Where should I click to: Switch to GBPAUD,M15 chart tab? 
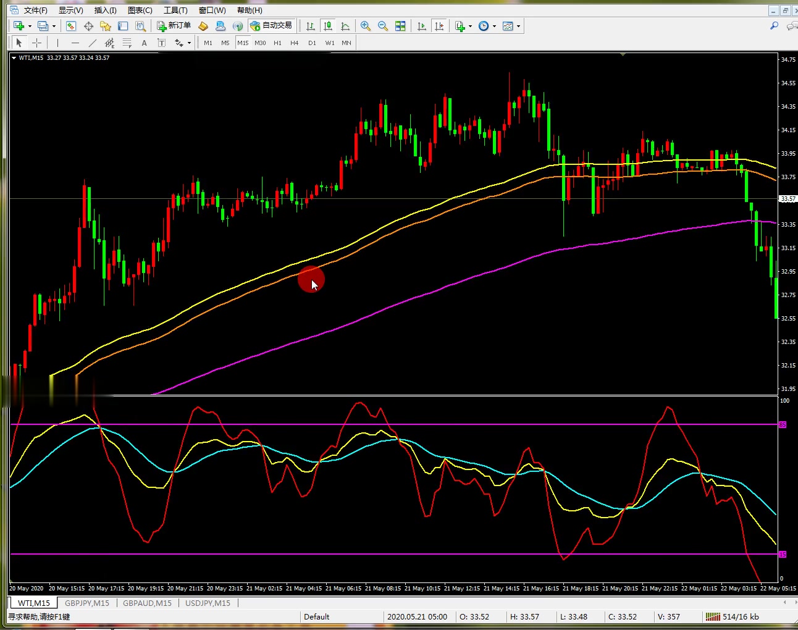147,603
